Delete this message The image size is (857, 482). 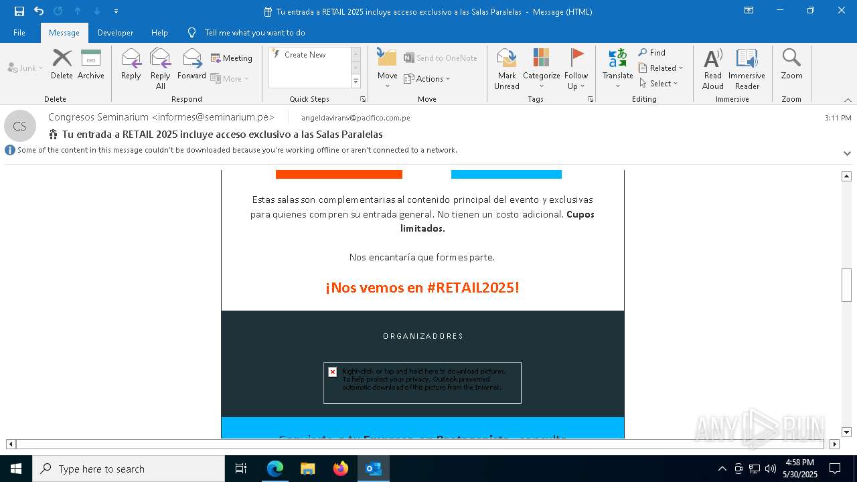click(x=62, y=64)
